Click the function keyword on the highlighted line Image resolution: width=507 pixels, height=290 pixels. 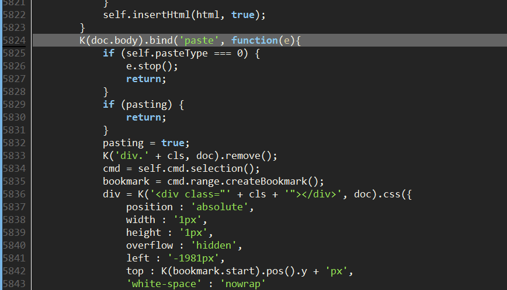(x=255, y=40)
